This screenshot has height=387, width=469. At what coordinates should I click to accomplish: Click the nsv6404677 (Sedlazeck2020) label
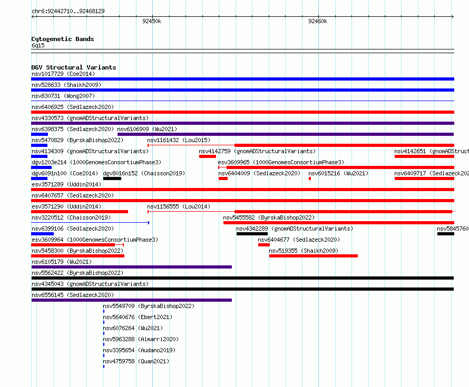pyautogui.click(x=299, y=240)
